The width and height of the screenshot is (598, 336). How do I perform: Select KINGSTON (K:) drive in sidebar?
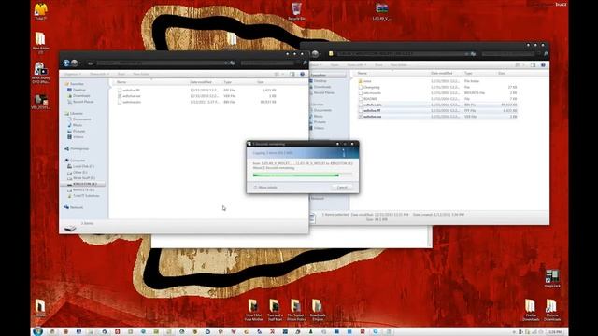[84, 184]
